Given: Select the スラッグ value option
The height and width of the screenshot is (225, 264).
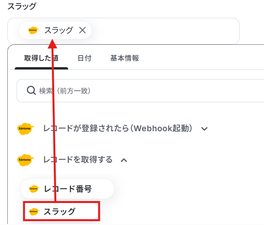Looking at the screenshot, I should point(62,211).
